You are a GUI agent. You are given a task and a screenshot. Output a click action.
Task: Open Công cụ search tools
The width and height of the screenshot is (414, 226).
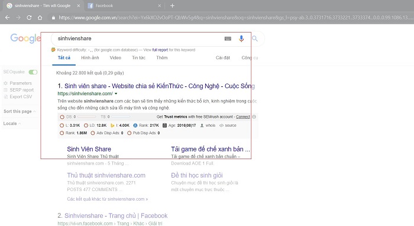pos(250,58)
